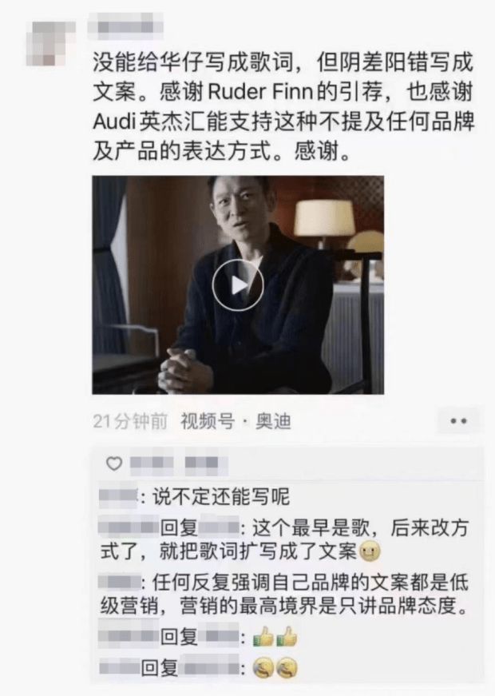
Task: Tap the blurred name before 任何反复强调
Action: pos(120,583)
